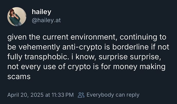Click the word "scams" ending the post
Viewport: 177px width, 104px height.
[x=19, y=77]
